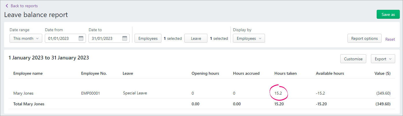Click the Leave filter button
Viewport: 403px width, 116px height.
(196, 38)
